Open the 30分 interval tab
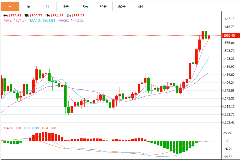 (103, 7)
